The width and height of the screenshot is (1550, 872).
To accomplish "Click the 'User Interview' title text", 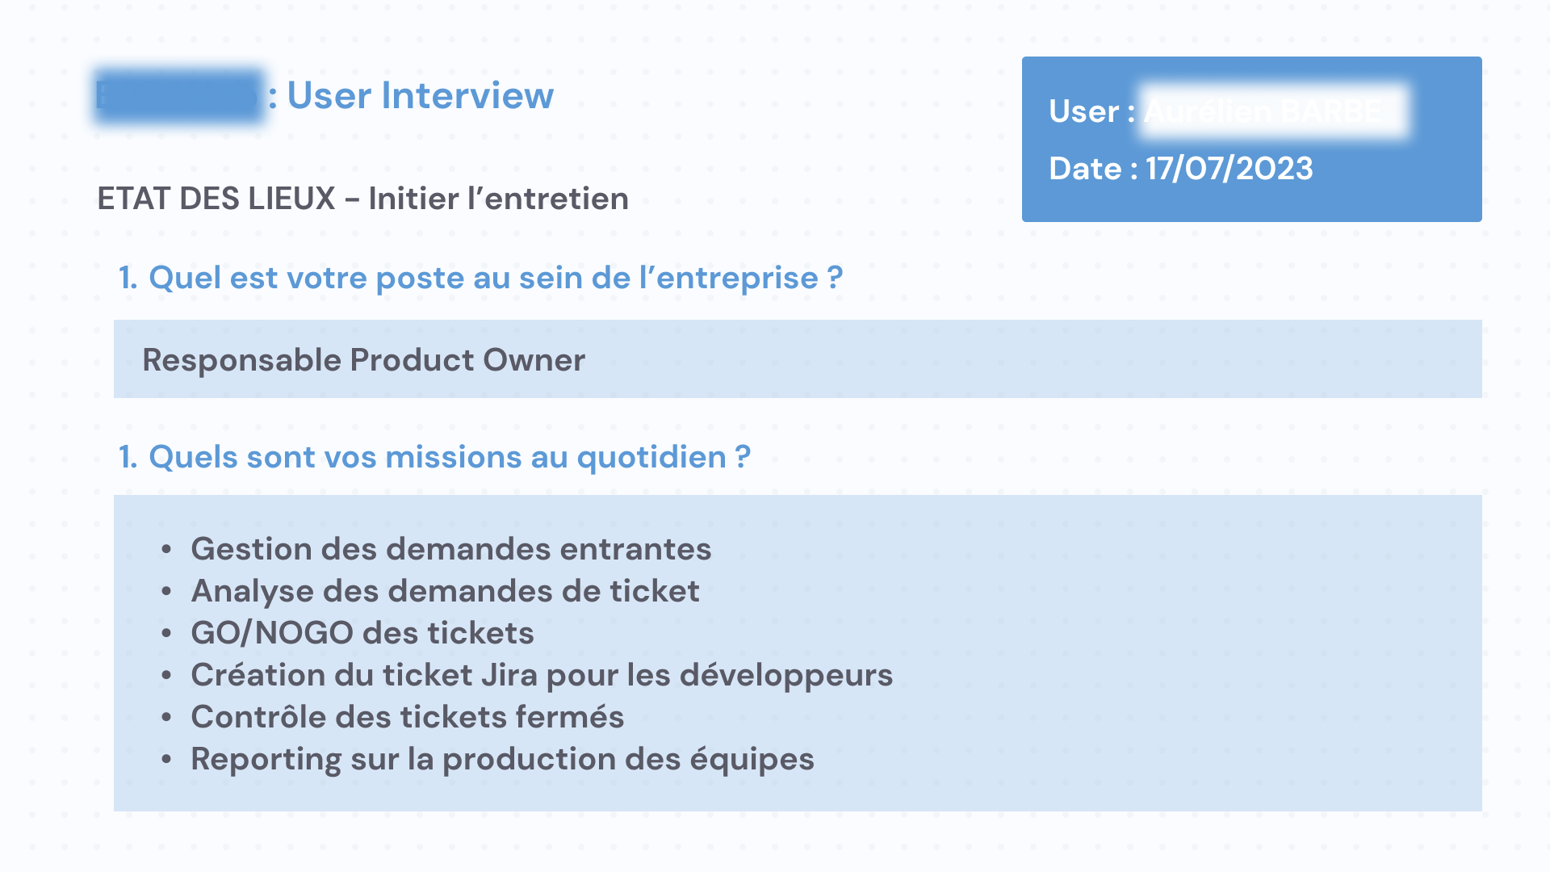I will (x=420, y=95).
